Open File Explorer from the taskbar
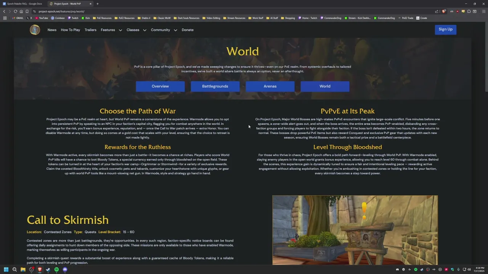The height and width of the screenshot is (274, 488). pyautogui.click(x=23, y=269)
